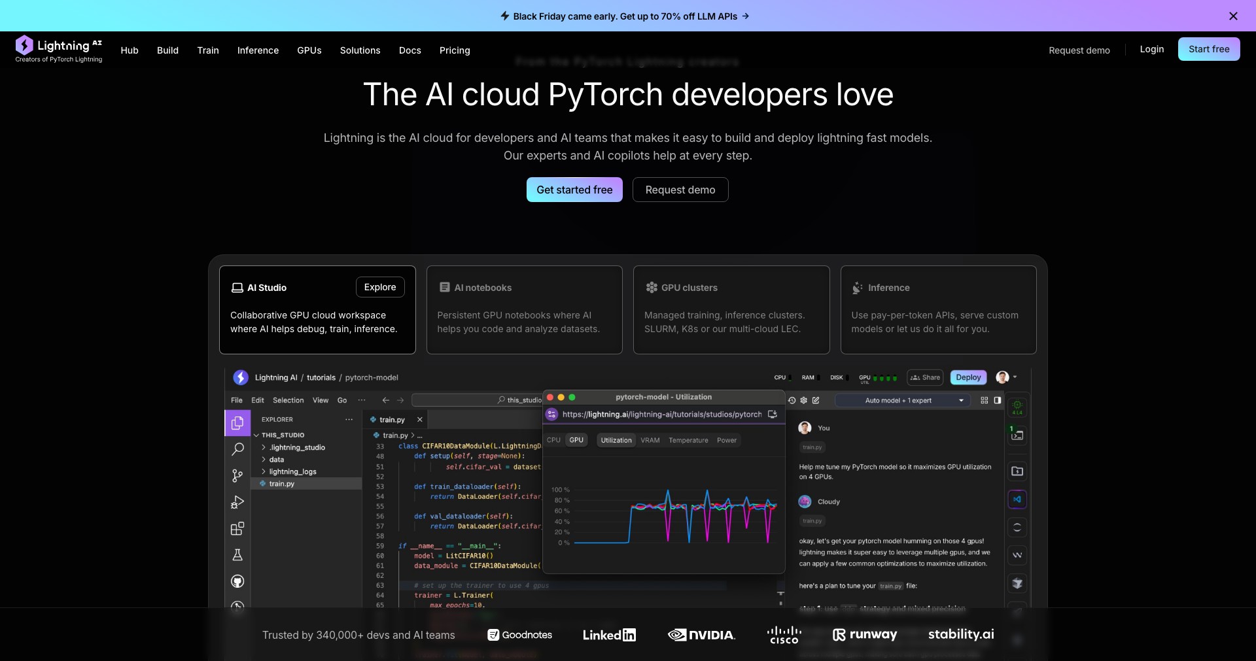The height and width of the screenshot is (661, 1256).
Task: Click the Deploy button
Action: pos(968,377)
